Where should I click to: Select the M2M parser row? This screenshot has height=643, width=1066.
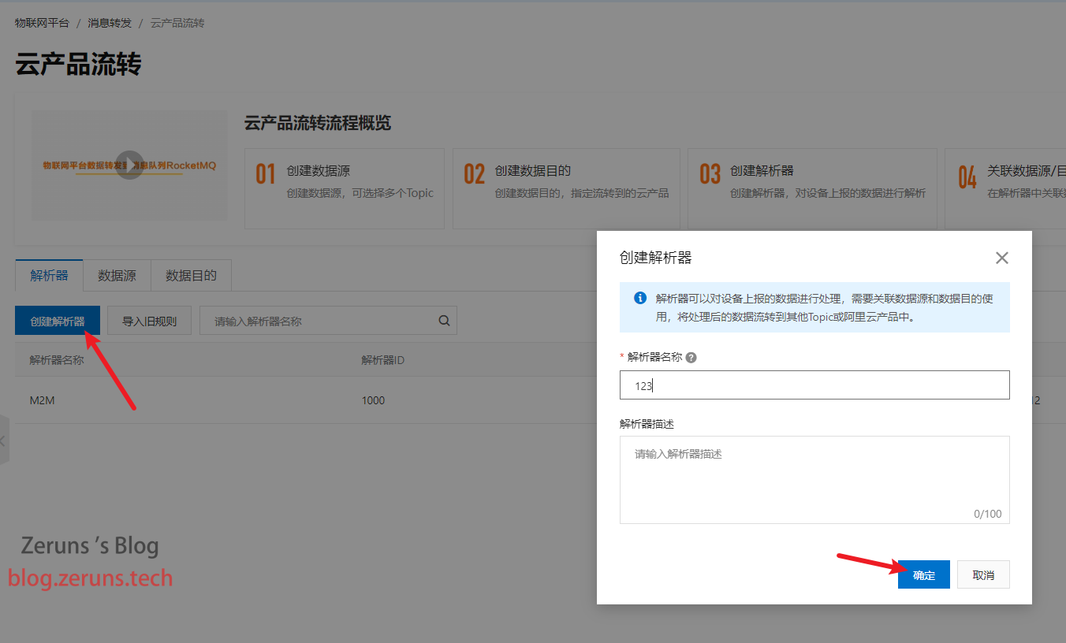43,400
